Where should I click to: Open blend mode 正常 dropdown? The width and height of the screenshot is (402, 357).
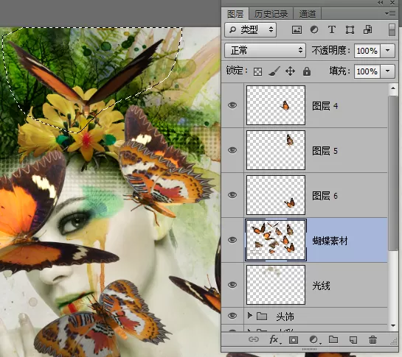coord(266,50)
